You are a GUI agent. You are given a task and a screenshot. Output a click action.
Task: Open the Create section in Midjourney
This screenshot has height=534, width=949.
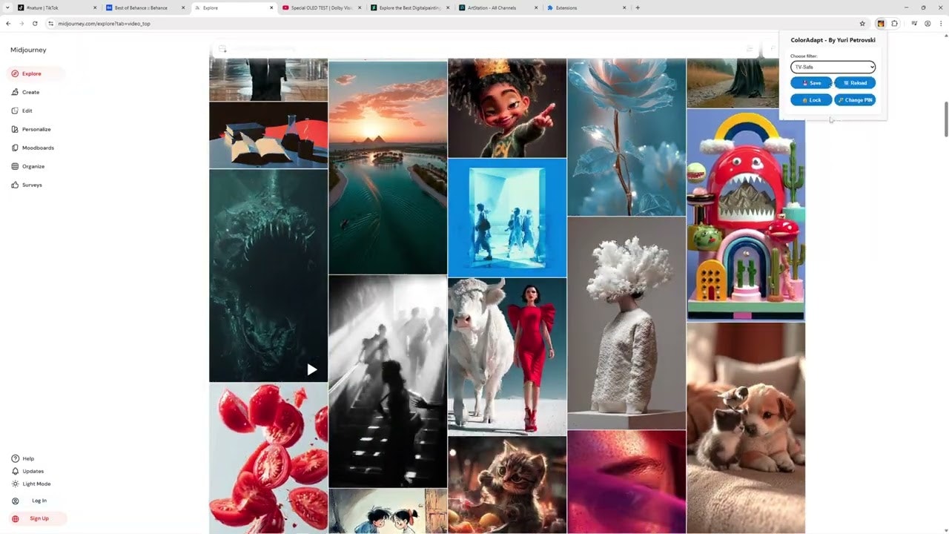point(16,92)
